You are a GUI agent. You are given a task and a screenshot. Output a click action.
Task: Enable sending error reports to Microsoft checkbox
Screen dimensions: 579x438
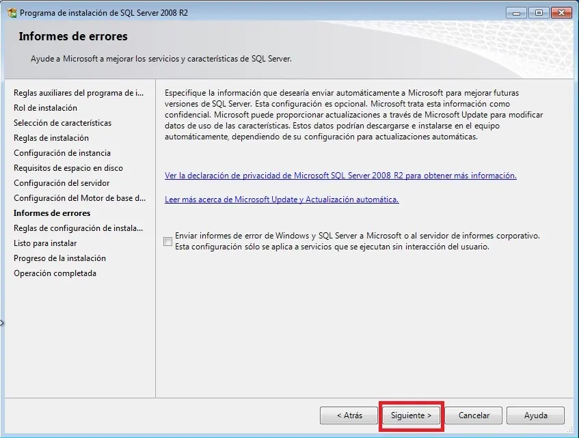click(167, 241)
